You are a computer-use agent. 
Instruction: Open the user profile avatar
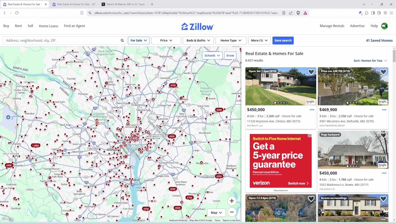click(384, 26)
